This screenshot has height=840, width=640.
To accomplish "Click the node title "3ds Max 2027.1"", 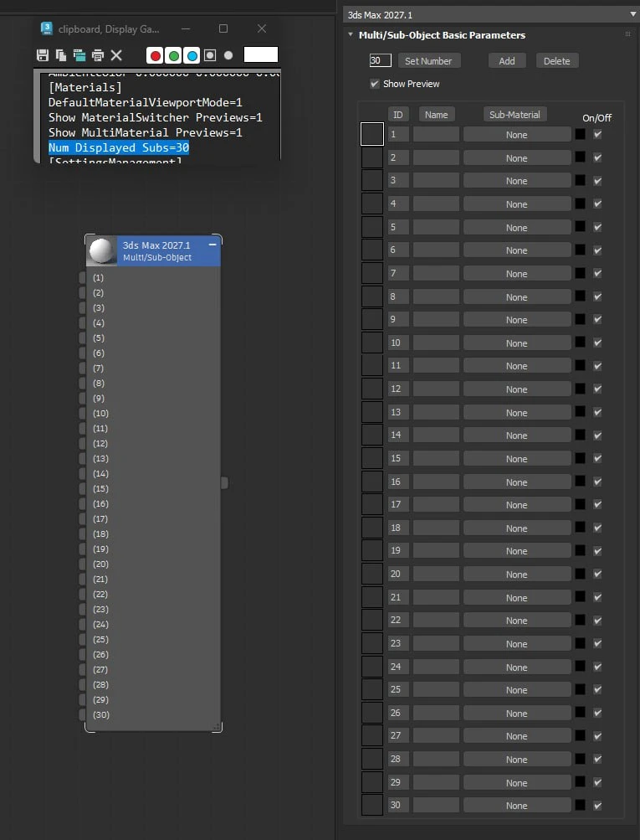I will point(156,245).
